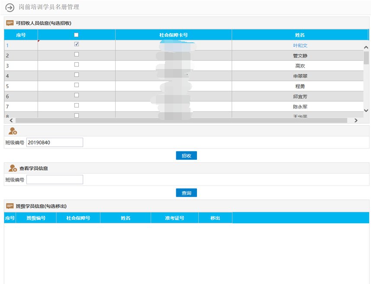This screenshot has height=284, width=371.
Task: Uncheck the checkbox for 叶和文
Action: (77, 44)
